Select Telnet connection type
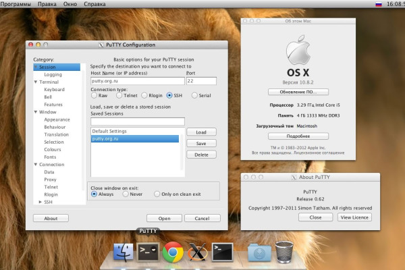 click(x=119, y=95)
